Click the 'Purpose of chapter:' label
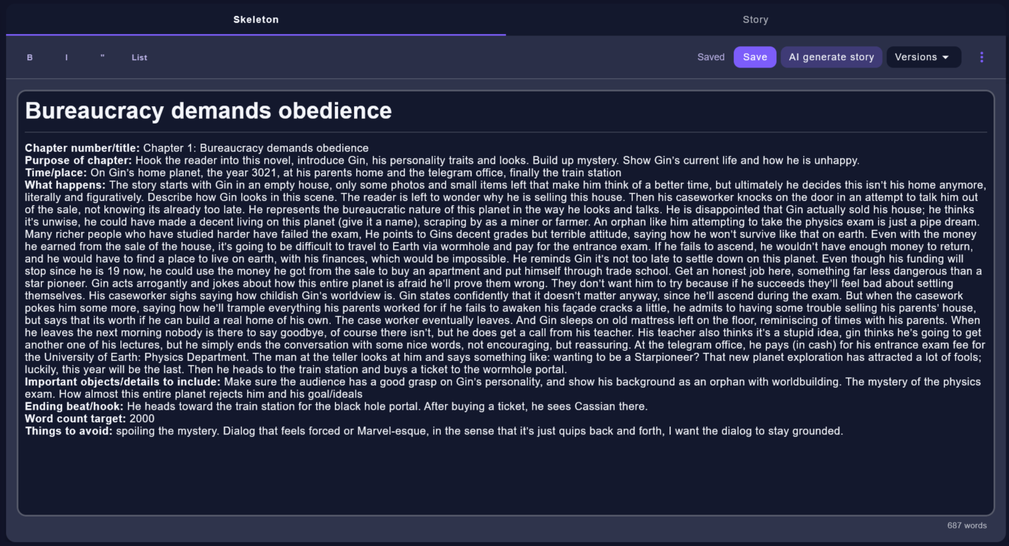 click(78, 160)
